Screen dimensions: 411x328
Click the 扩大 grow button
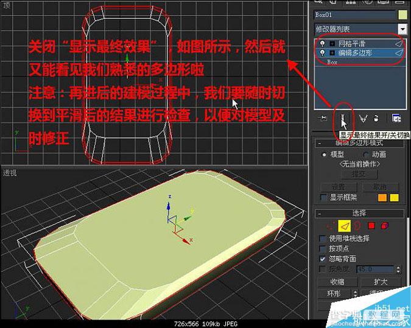click(381, 282)
